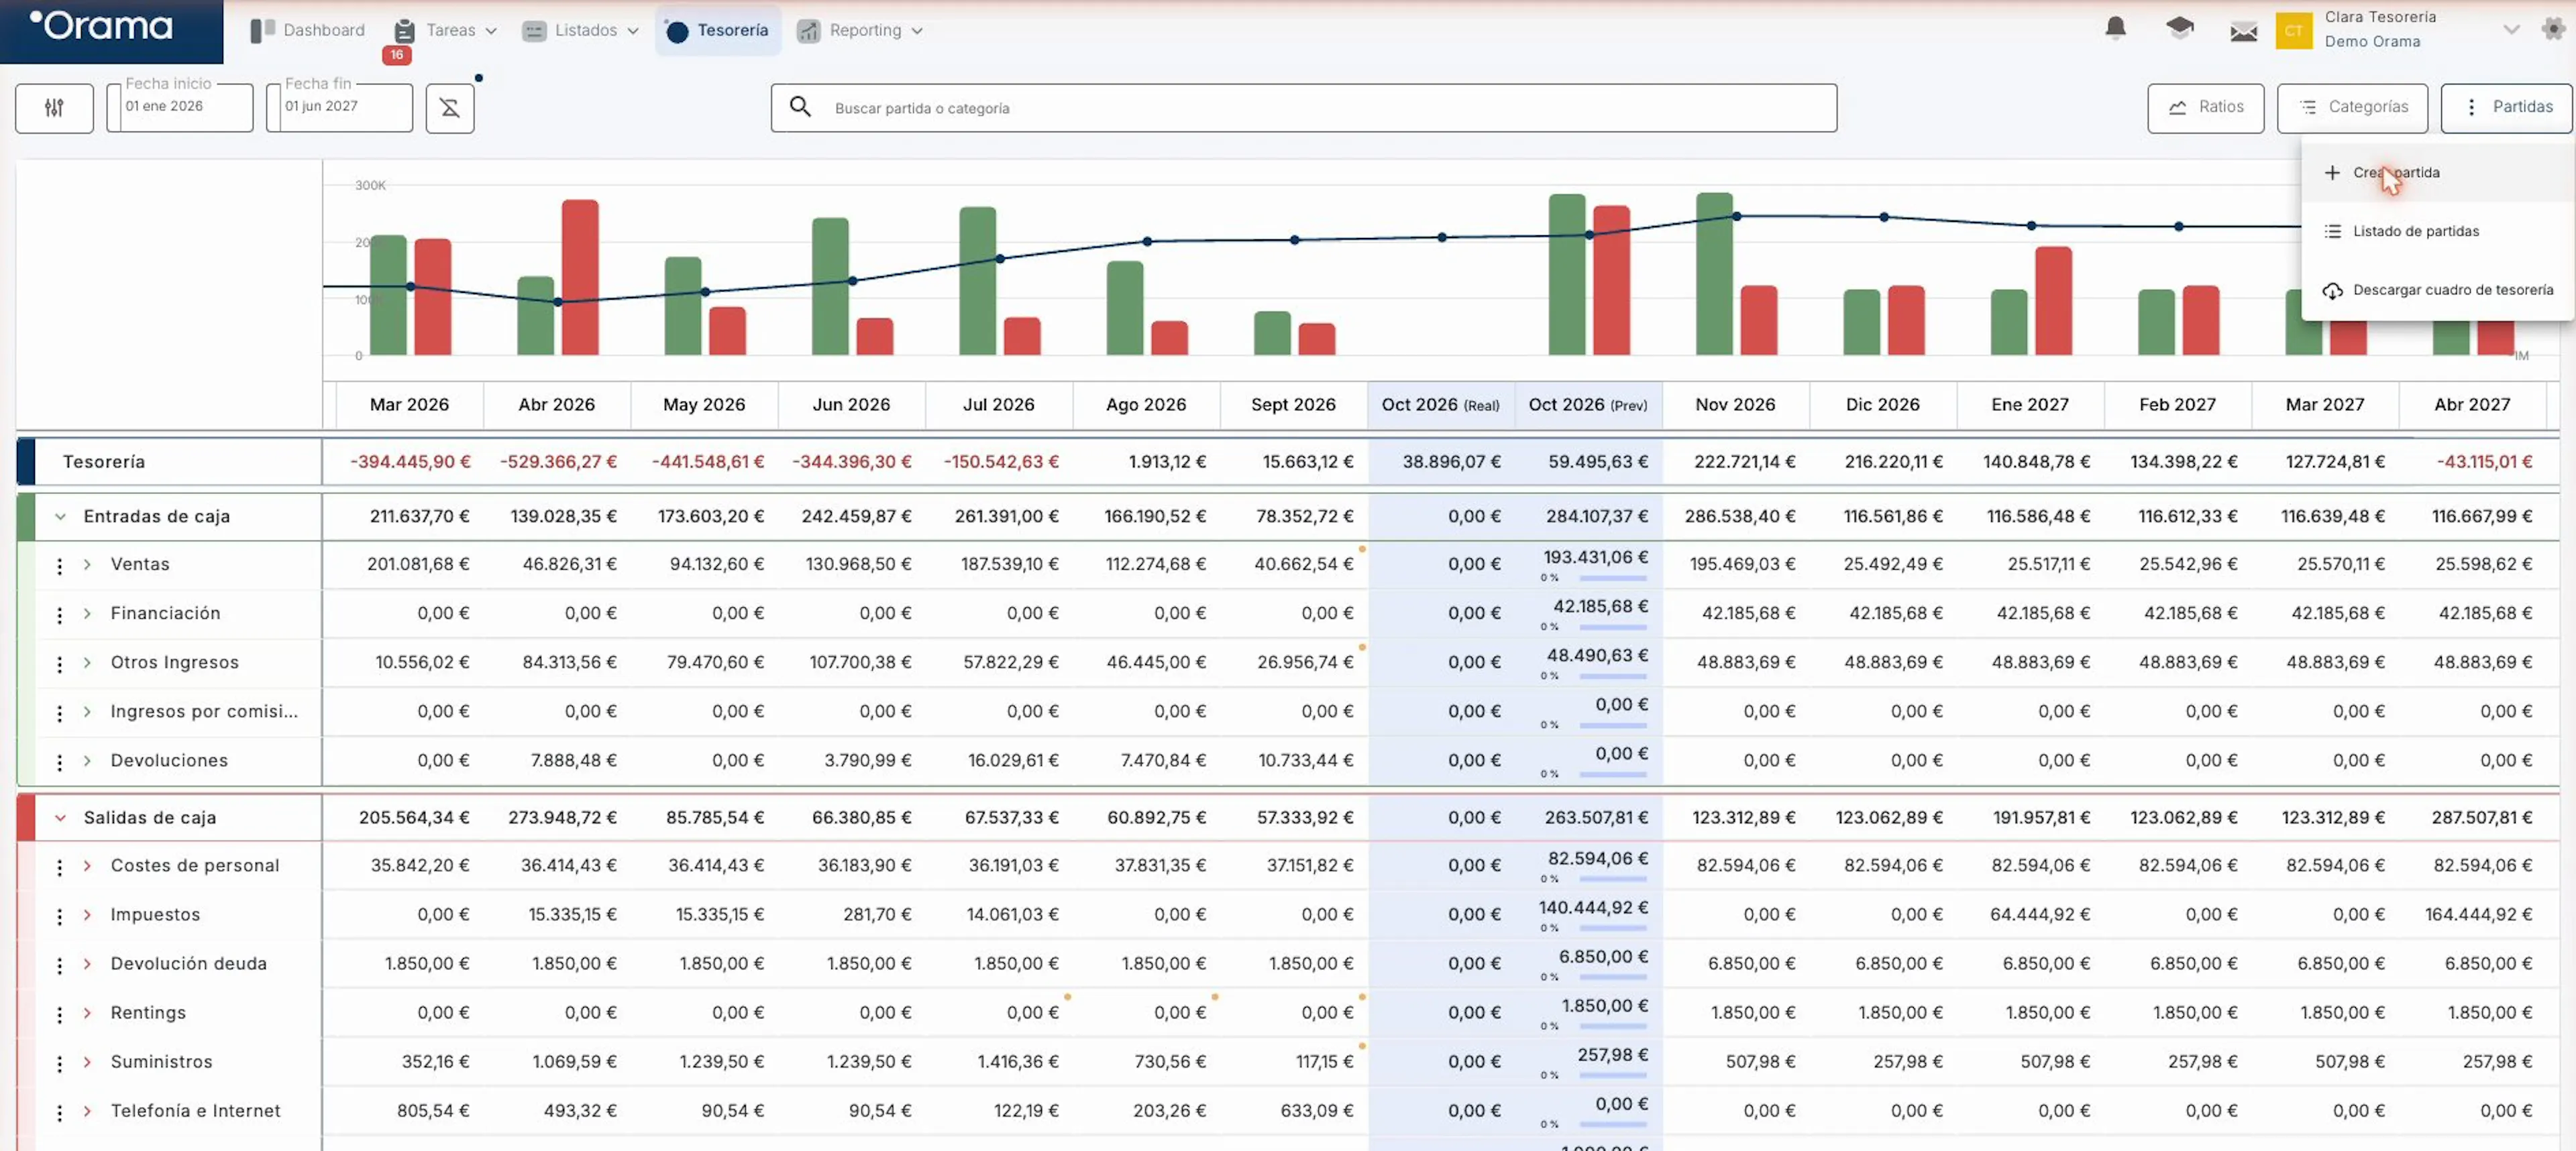The height and width of the screenshot is (1151, 2576).
Task: Select Descargar cuadro de tesorería
Action: coord(2437,290)
